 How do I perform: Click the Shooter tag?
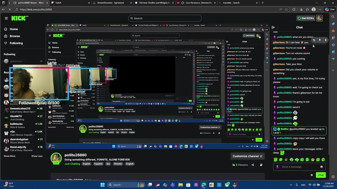tap(118, 164)
